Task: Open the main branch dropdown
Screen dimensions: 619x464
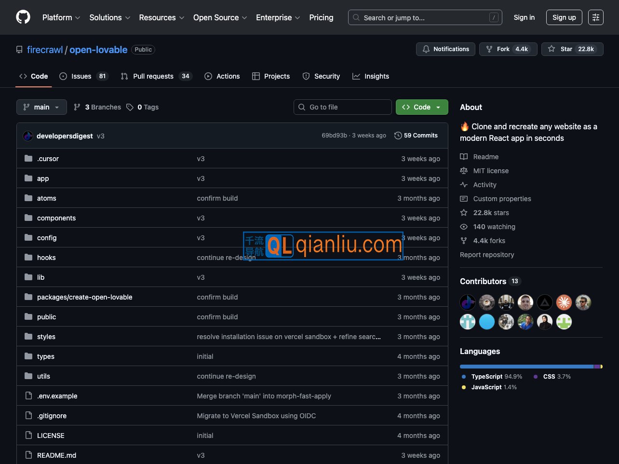Action: (x=41, y=107)
